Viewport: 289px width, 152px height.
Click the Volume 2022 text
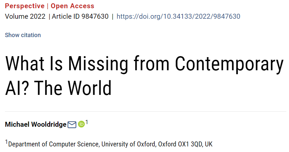[25, 16]
